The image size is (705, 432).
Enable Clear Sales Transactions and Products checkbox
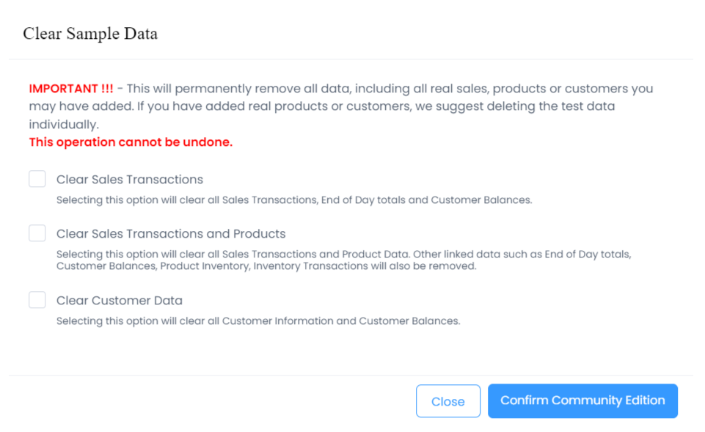point(37,233)
